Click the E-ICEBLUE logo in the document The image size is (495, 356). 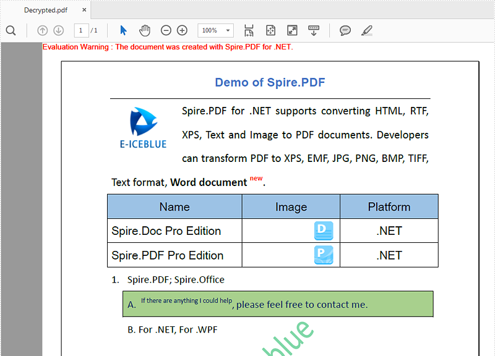coord(142,127)
